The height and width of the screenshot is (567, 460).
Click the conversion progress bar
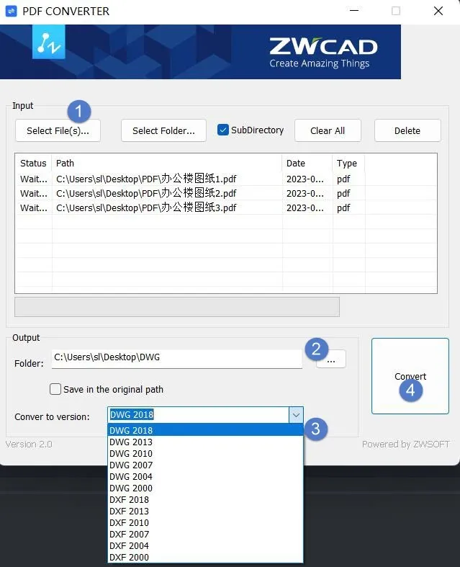coord(177,307)
